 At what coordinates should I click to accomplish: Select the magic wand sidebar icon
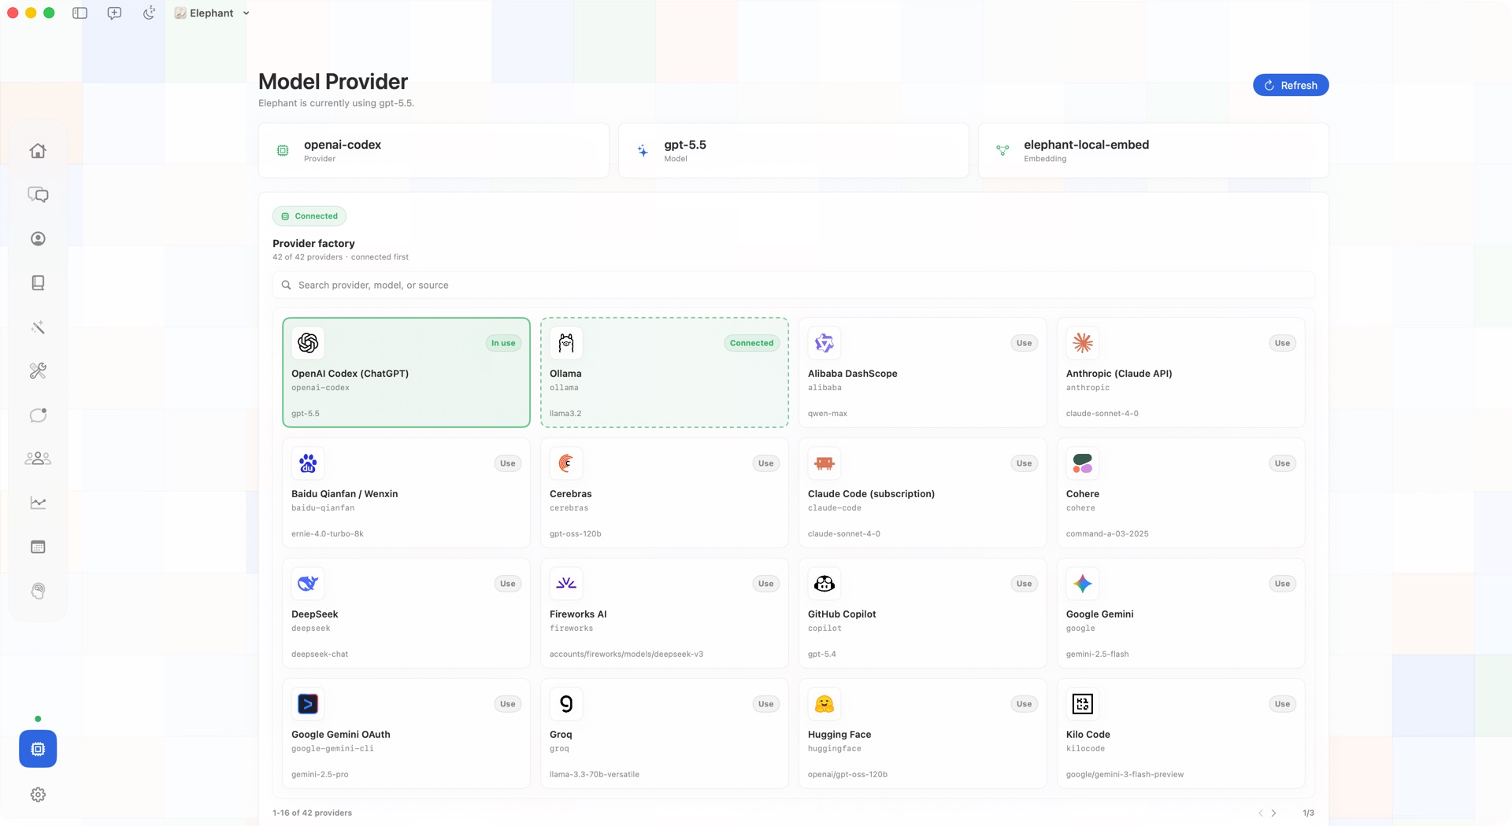point(38,327)
